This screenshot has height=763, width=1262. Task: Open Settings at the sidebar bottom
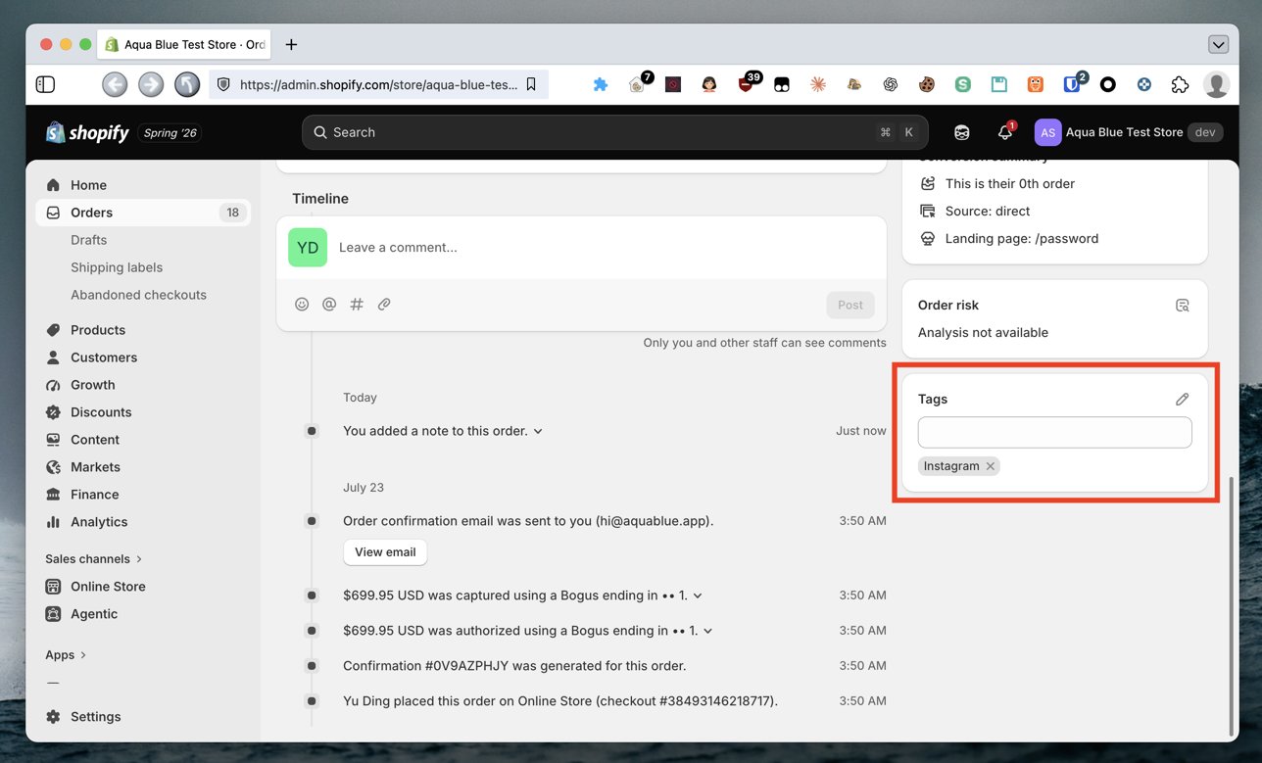(x=143, y=717)
